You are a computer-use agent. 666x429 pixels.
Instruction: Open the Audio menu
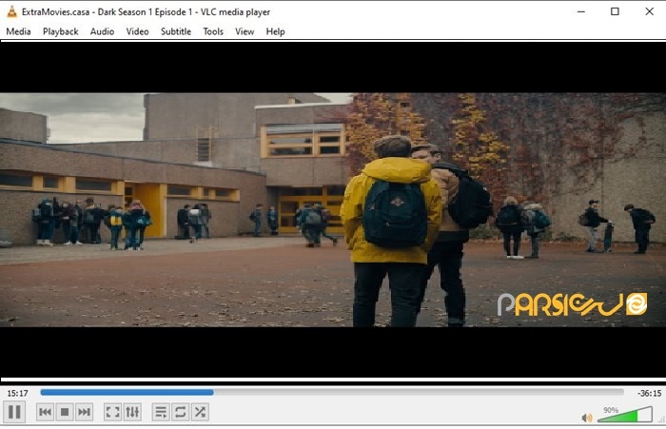[x=102, y=31]
